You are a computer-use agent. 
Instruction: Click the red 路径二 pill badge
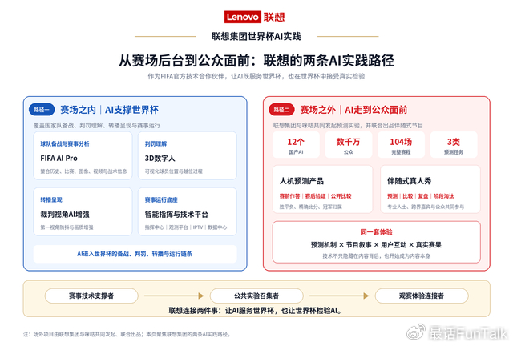tap(281, 110)
